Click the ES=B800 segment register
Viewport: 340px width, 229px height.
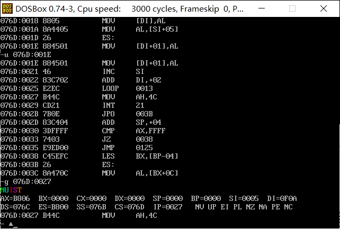point(53,207)
